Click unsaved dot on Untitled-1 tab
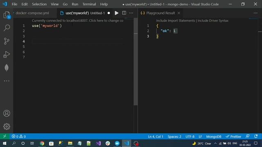Viewport: 262px width, 147px height. (x=109, y=13)
